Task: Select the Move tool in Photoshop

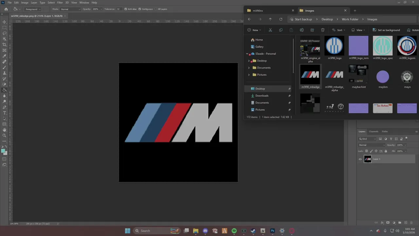Action: [x=4, y=22]
